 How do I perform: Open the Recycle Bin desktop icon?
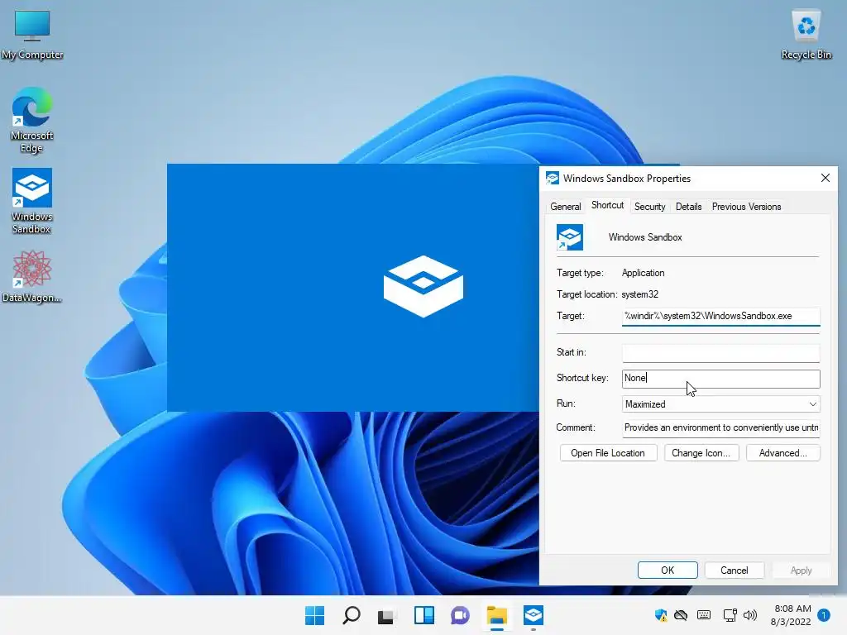(806, 35)
